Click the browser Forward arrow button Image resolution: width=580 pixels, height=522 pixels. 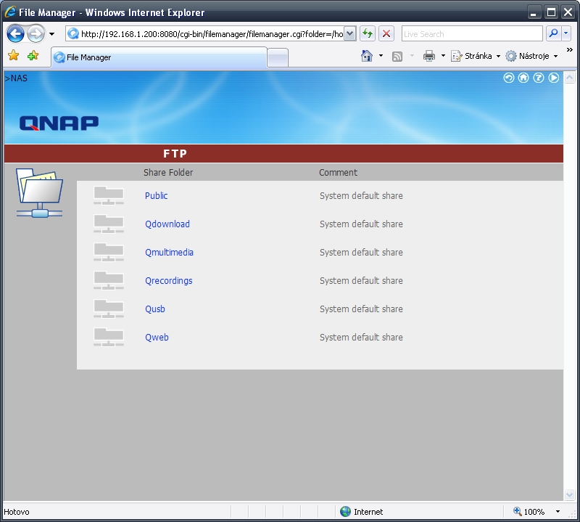(36, 34)
